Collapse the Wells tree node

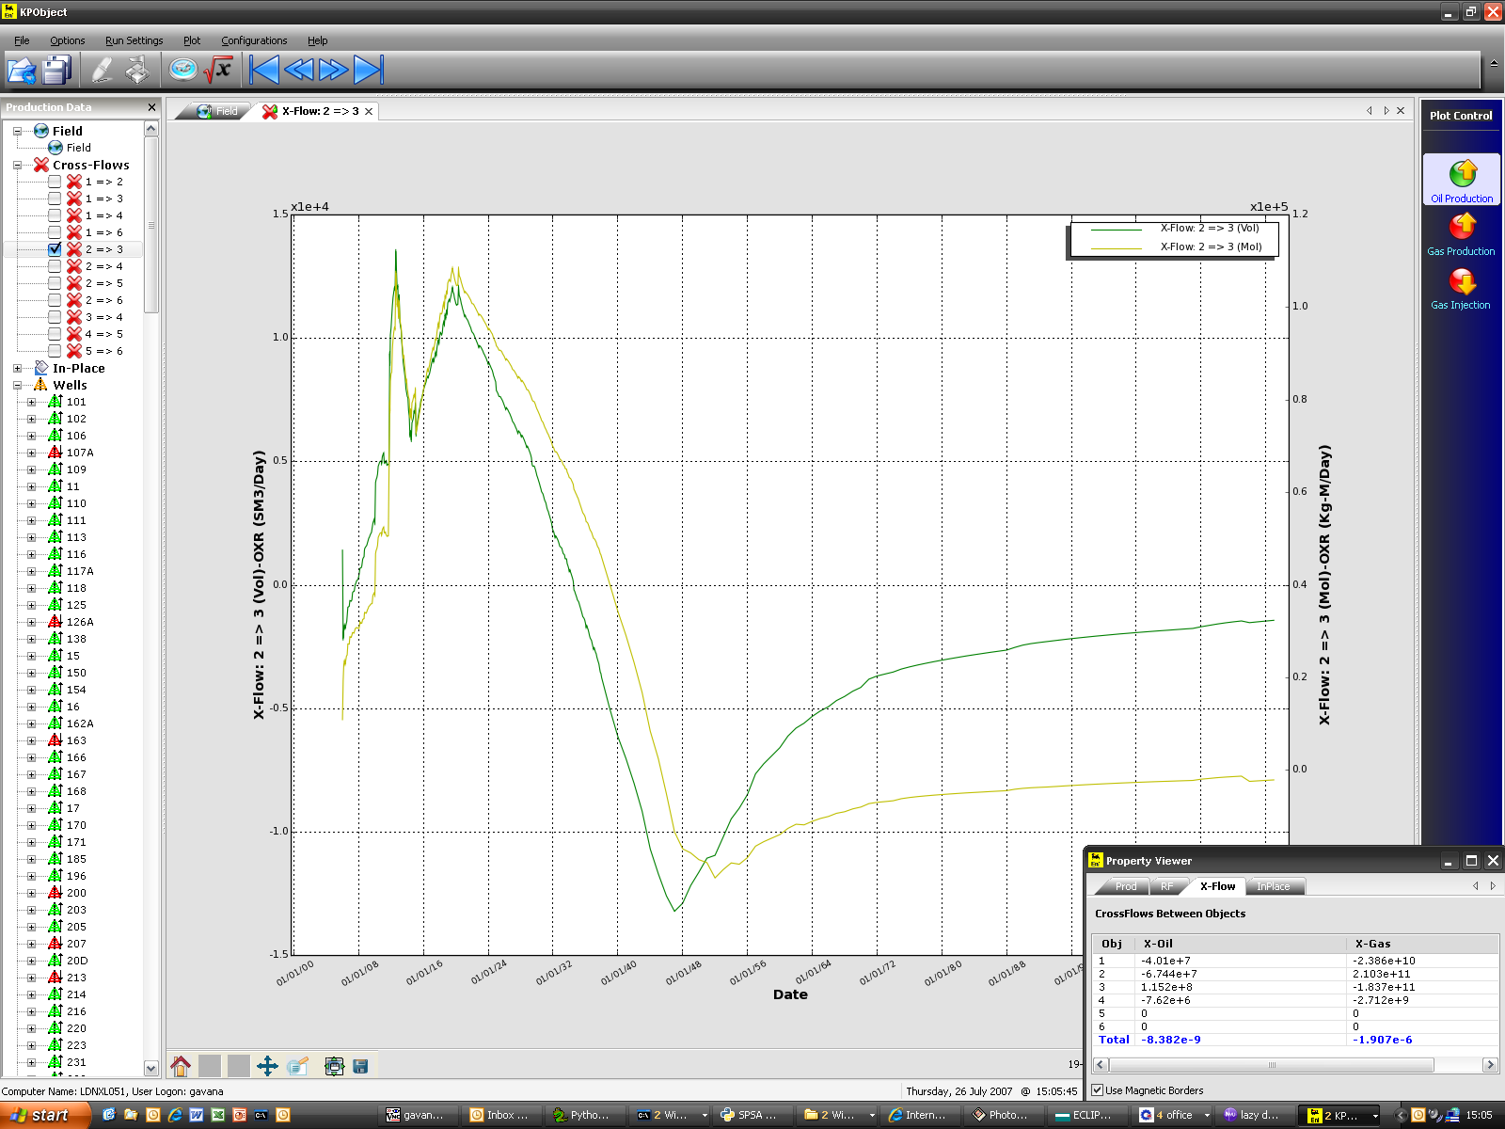[17, 386]
